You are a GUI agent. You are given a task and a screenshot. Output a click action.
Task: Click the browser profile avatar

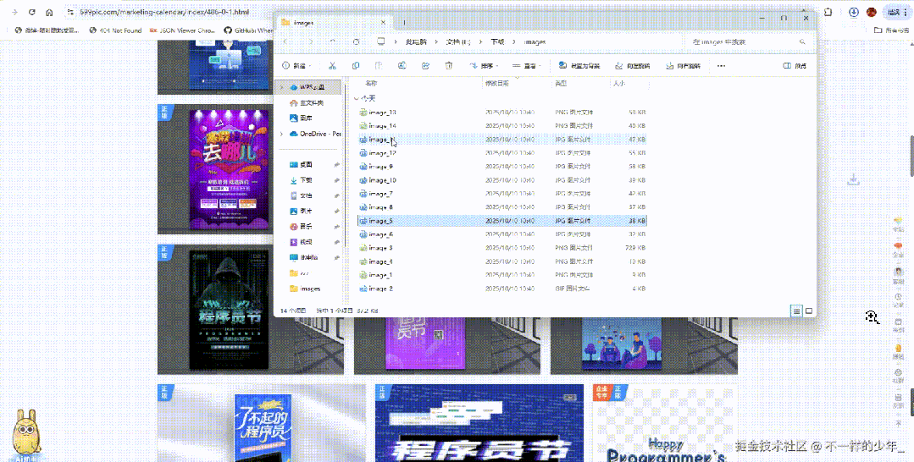pyautogui.click(x=872, y=12)
